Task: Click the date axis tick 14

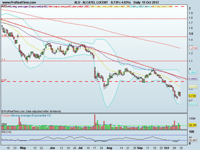Action: (121, 148)
